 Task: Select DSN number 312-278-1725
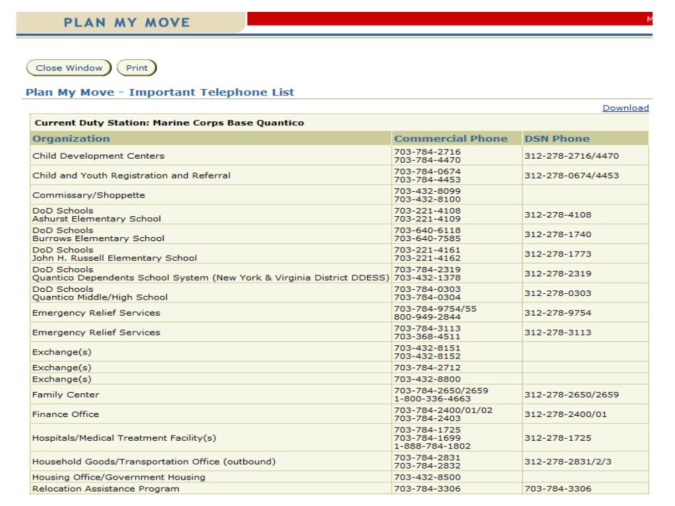click(558, 438)
